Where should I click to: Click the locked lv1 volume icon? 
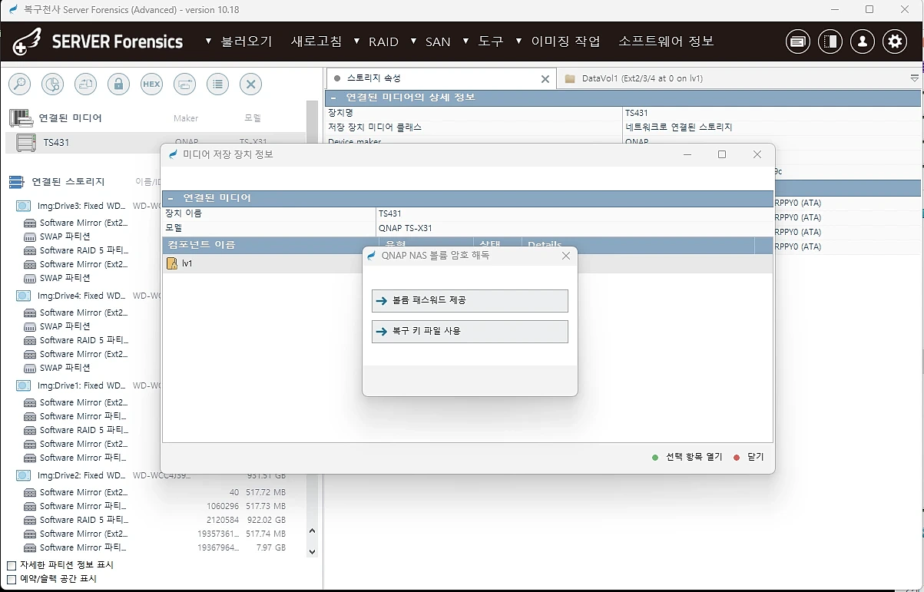click(172, 263)
